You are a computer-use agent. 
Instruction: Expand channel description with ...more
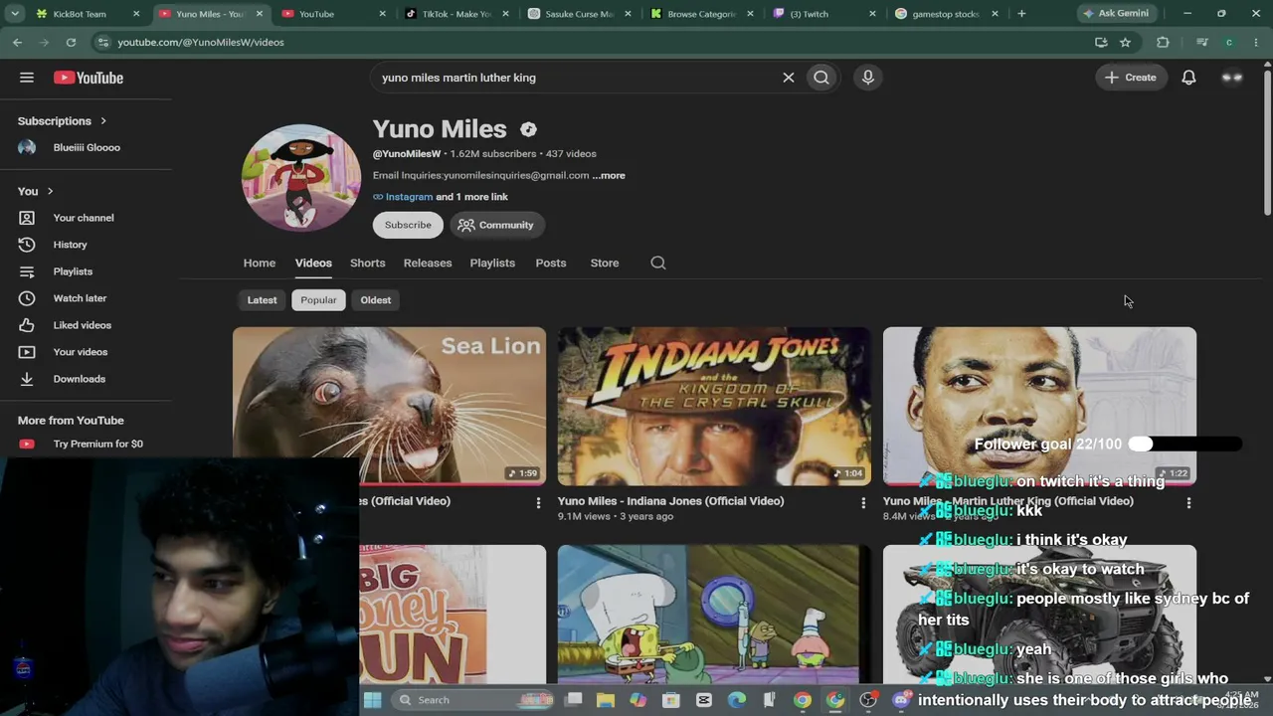609,175
